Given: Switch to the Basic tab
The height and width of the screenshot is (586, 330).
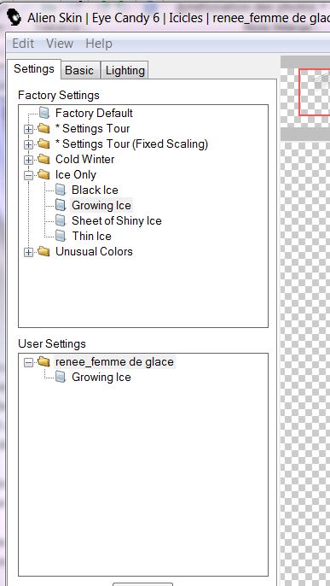Looking at the screenshot, I should point(79,70).
